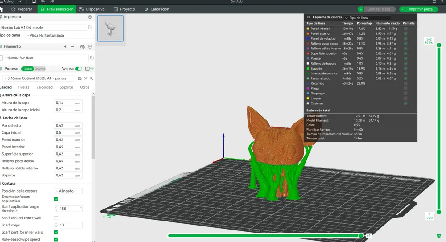Click Imprimir placa button
Screen dimensions: 446x242
click(421, 9)
